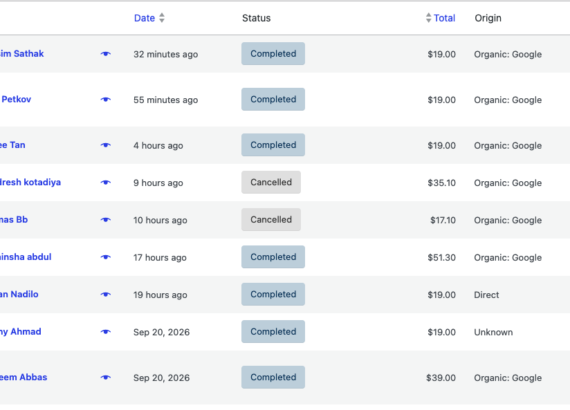Preview the order from Ahmad
Image resolution: width=570 pixels, height=410 pixels.
click(105, 332)
